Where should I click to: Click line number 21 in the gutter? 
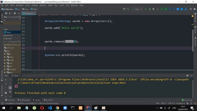click(x=23, y=55)
